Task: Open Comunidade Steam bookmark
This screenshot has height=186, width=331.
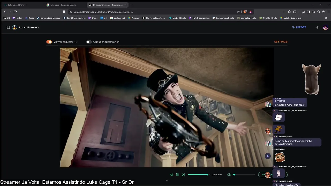Action: [48, 18]
